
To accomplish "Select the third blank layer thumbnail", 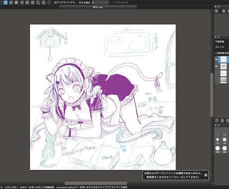I will (x=224, y=73).
